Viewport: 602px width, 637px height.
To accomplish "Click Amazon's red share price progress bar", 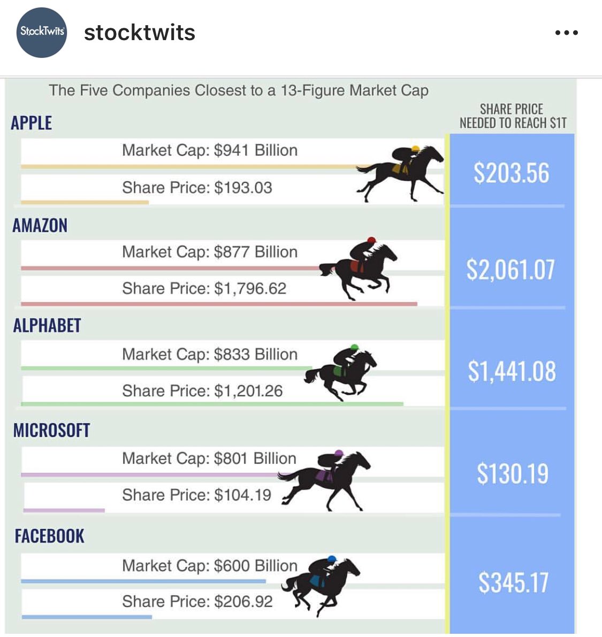I will click(219, 304).
